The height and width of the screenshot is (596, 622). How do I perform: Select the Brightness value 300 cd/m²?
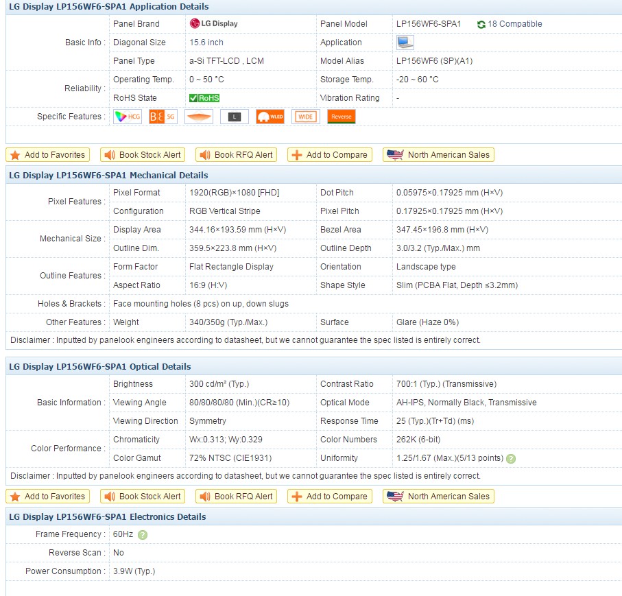pos(219,384)
